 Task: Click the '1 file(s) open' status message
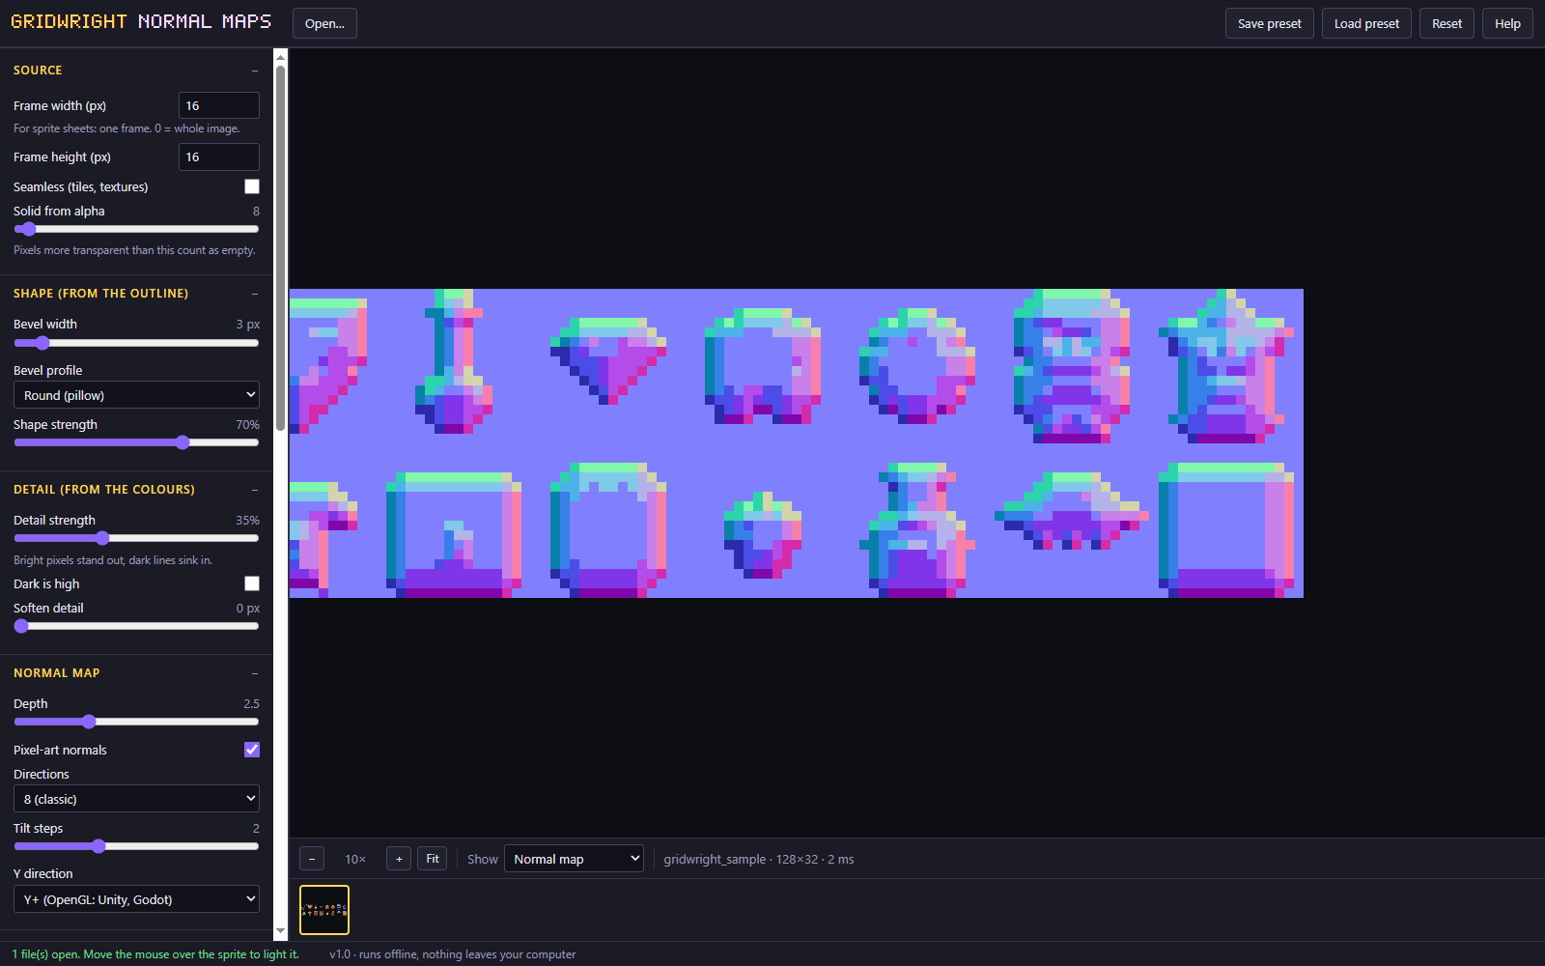155,954
